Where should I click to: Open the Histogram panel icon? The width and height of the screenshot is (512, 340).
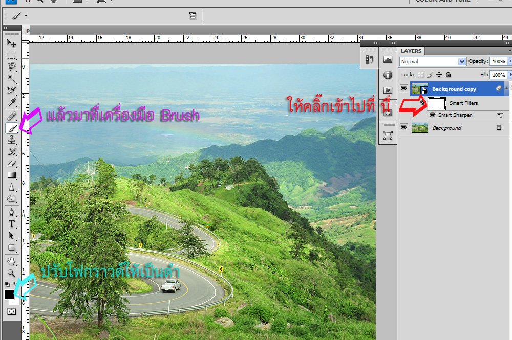[388, 60]
